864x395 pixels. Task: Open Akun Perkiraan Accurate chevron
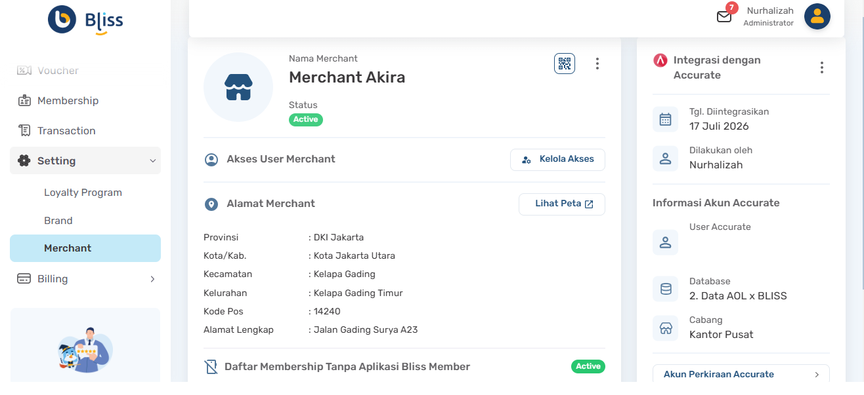click(x=817, y=375)
